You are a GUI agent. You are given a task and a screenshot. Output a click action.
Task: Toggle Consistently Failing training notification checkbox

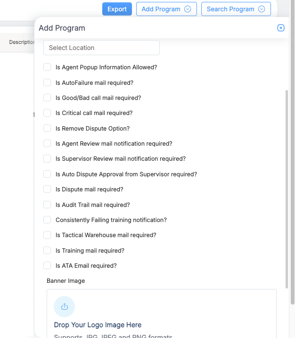pyautogui.click(x=47, y=220)
